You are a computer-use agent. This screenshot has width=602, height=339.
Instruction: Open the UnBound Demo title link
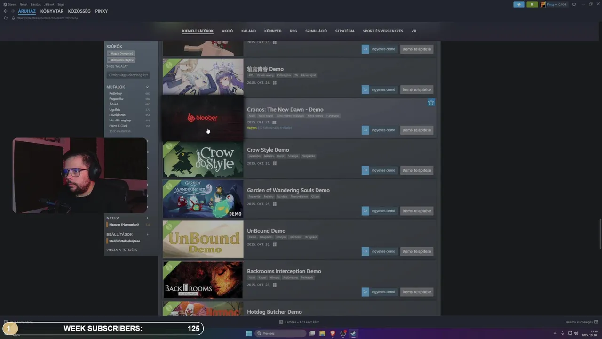(x=266, y=231)
